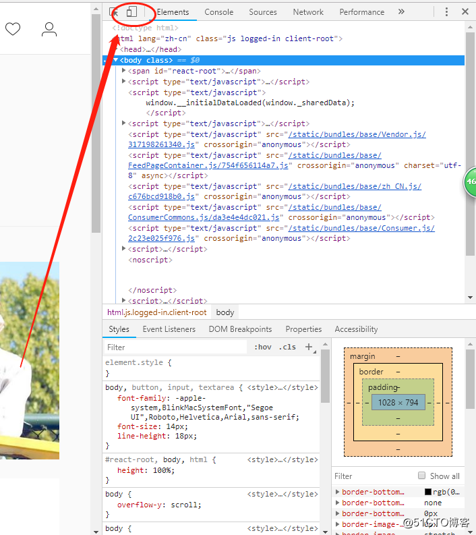Screen dimensions: 476x535
Task: Expand the border-bottom property with rgb value
Action: (337, 492)
